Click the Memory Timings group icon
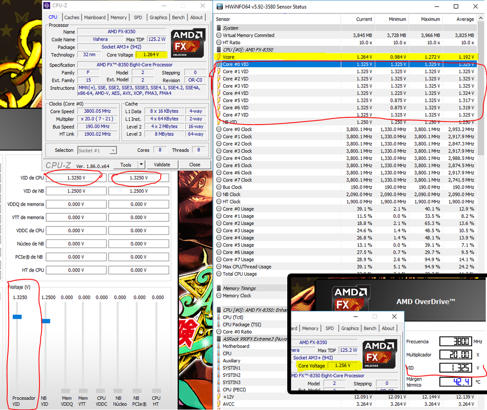Screen dimensions: 487x410 pos(219,289)
